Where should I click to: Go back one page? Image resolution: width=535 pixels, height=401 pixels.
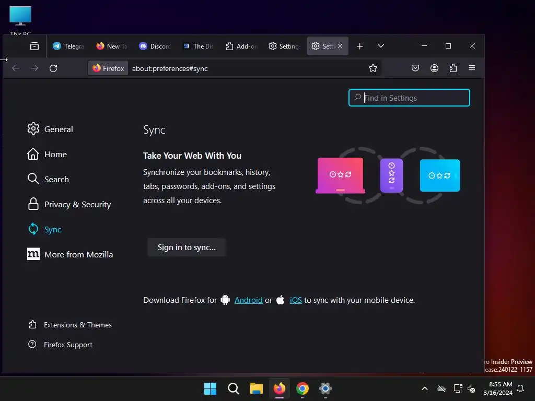[x=16, y=68]
